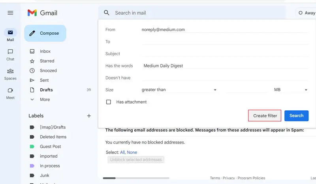Expand the More folders list
The image size is (316, 184).
click(x=45, y=100)
